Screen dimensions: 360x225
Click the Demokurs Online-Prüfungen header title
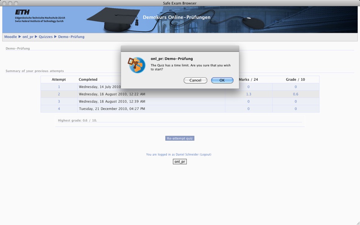[177, 17]
